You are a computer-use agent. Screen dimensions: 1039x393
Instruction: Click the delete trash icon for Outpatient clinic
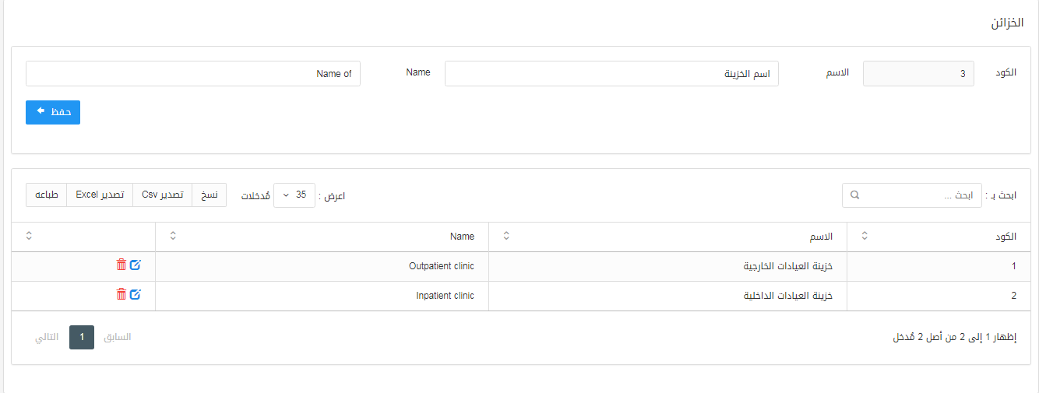(121, 265)
